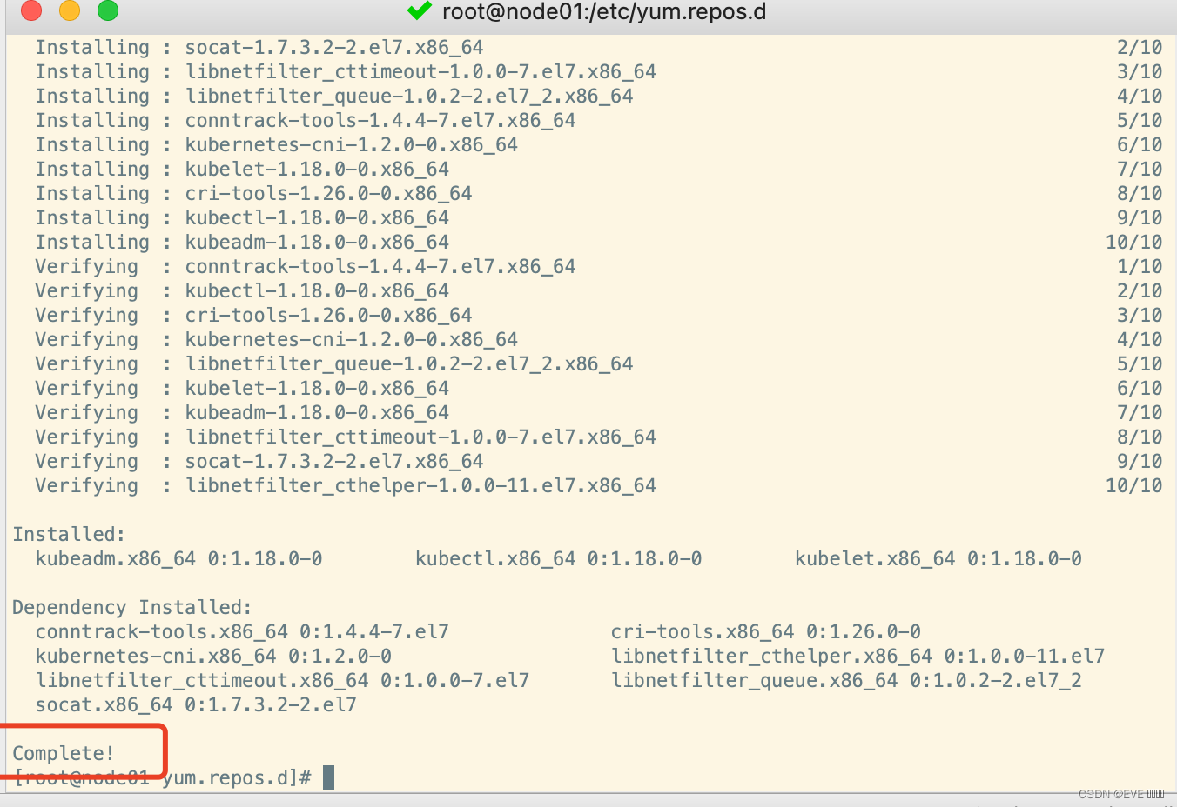Viewport: 1177px width, 807px height.
Task: Click the window title root@node01:/etc/yum.repos.d
Action: [x=604, y=12]
